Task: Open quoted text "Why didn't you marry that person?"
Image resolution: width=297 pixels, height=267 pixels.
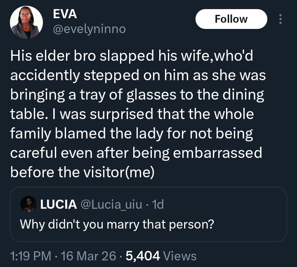Action: tap(117, 224)
